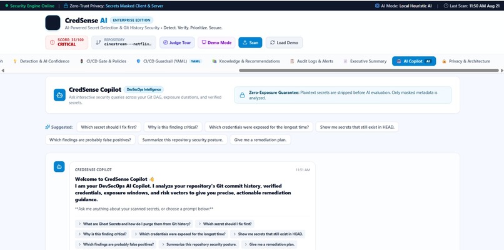Click the monitor icon in Demo Mode
Viewport: 504px width, 250px height.
(x=204, y=42)
